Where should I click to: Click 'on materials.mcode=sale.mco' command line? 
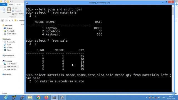point(59,81)
